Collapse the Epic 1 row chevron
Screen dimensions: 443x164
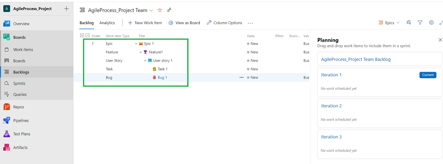coord(136,44)
